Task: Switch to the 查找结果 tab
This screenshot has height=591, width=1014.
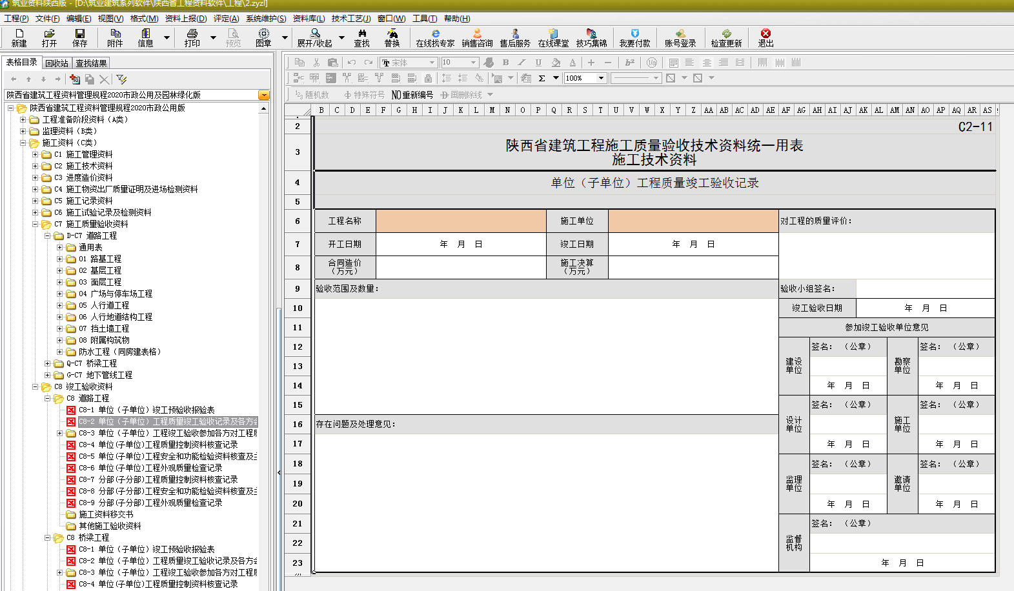Action: (91, 63)
